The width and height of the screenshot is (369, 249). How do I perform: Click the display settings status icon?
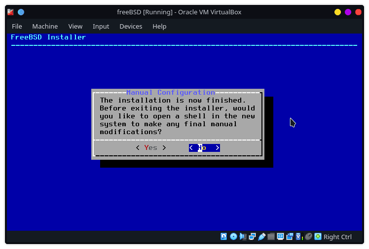(280, 237)
